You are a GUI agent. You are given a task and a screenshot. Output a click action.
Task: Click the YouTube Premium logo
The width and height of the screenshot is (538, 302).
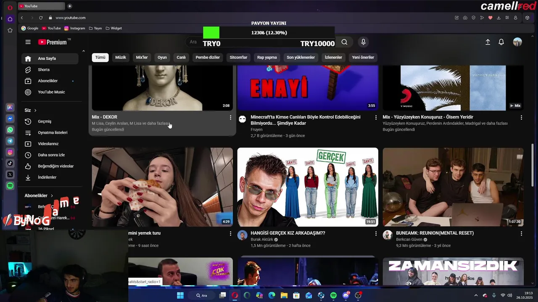53,42
